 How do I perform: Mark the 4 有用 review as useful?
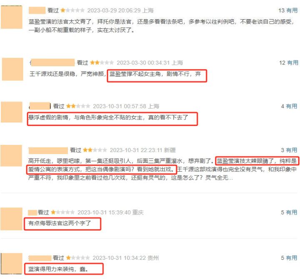pos(289,106)
